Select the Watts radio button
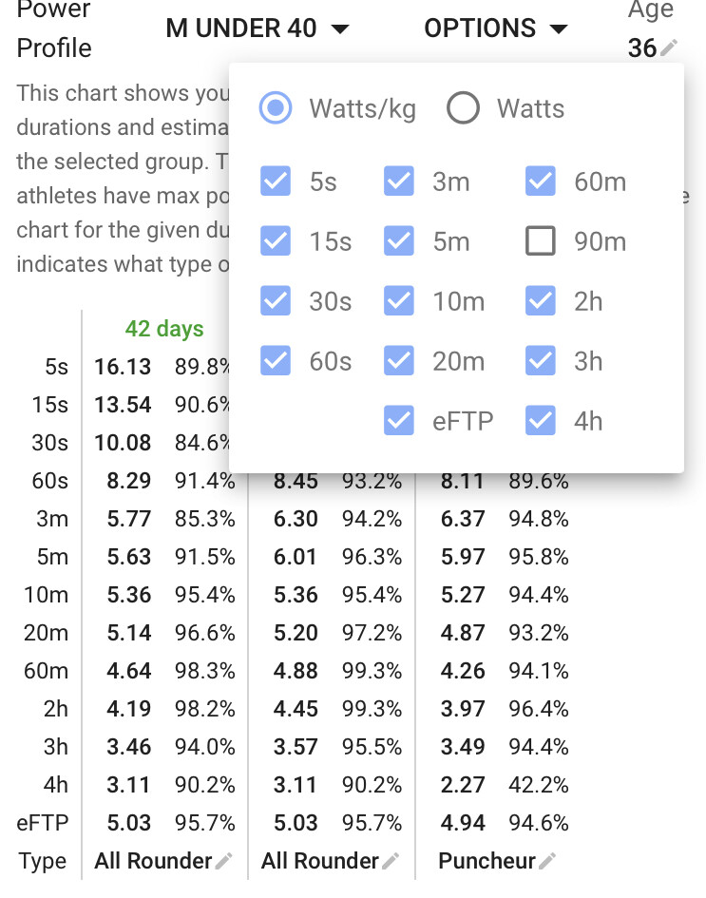The image size is (706, 898). click(463, 107)
